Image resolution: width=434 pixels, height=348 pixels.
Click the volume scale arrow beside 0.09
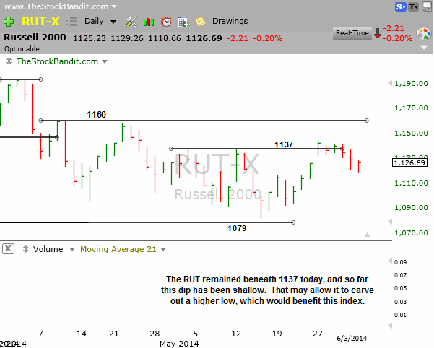390,261
